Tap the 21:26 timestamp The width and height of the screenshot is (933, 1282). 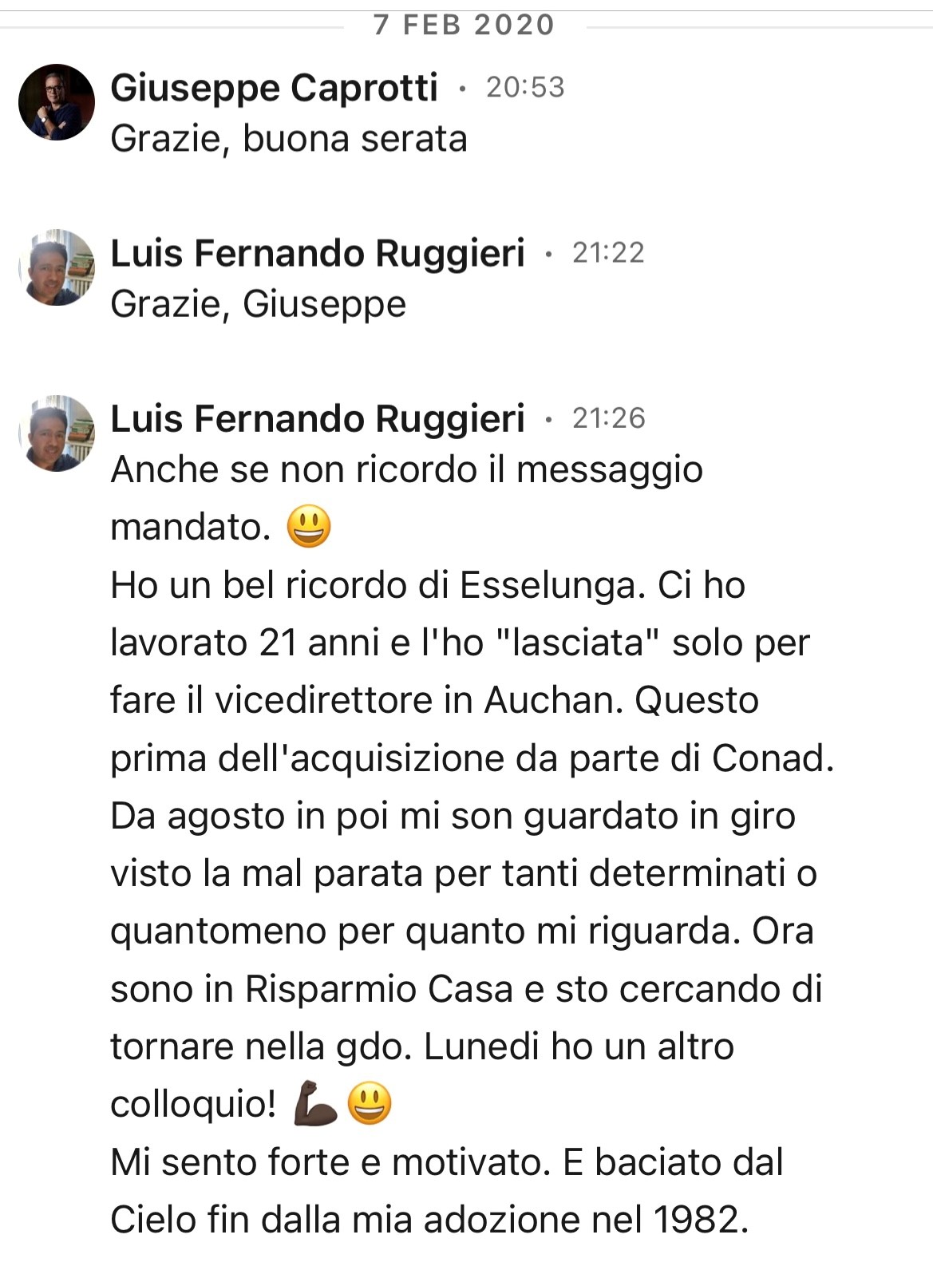[x=608, y=417]
